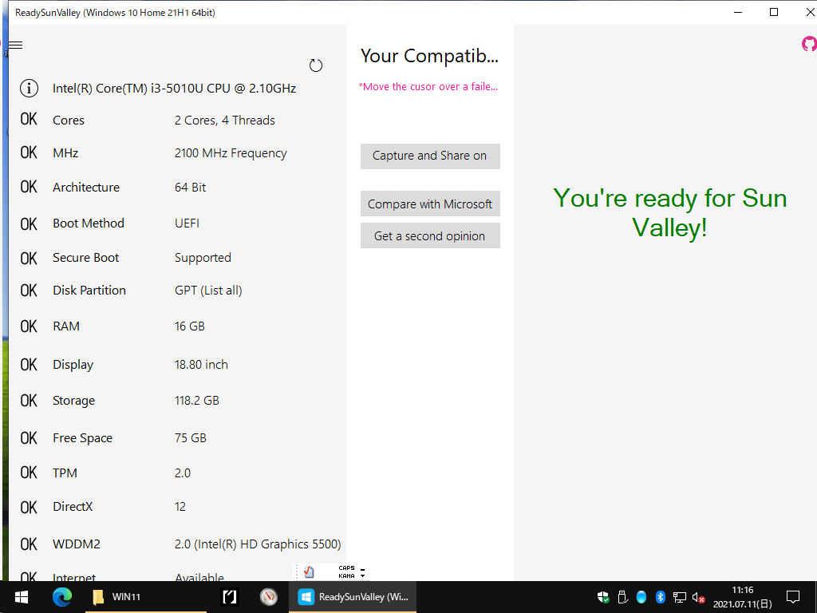Click the 'Your Compatib...' heading
817x613 pixels.
pyautogui.click(x=429, y=56)
